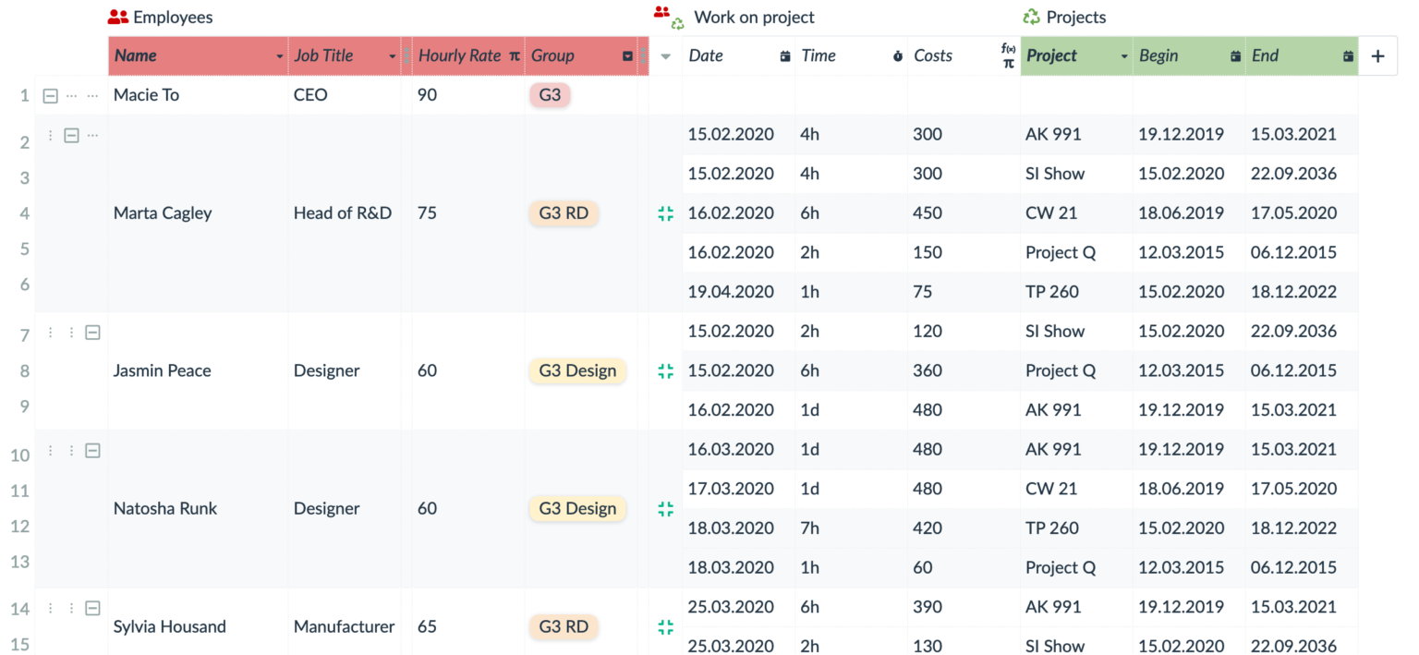This screenshot has width=1419, height=655.
Task: Click the π formula icon on Hourly Rate header
Action: 514,55
